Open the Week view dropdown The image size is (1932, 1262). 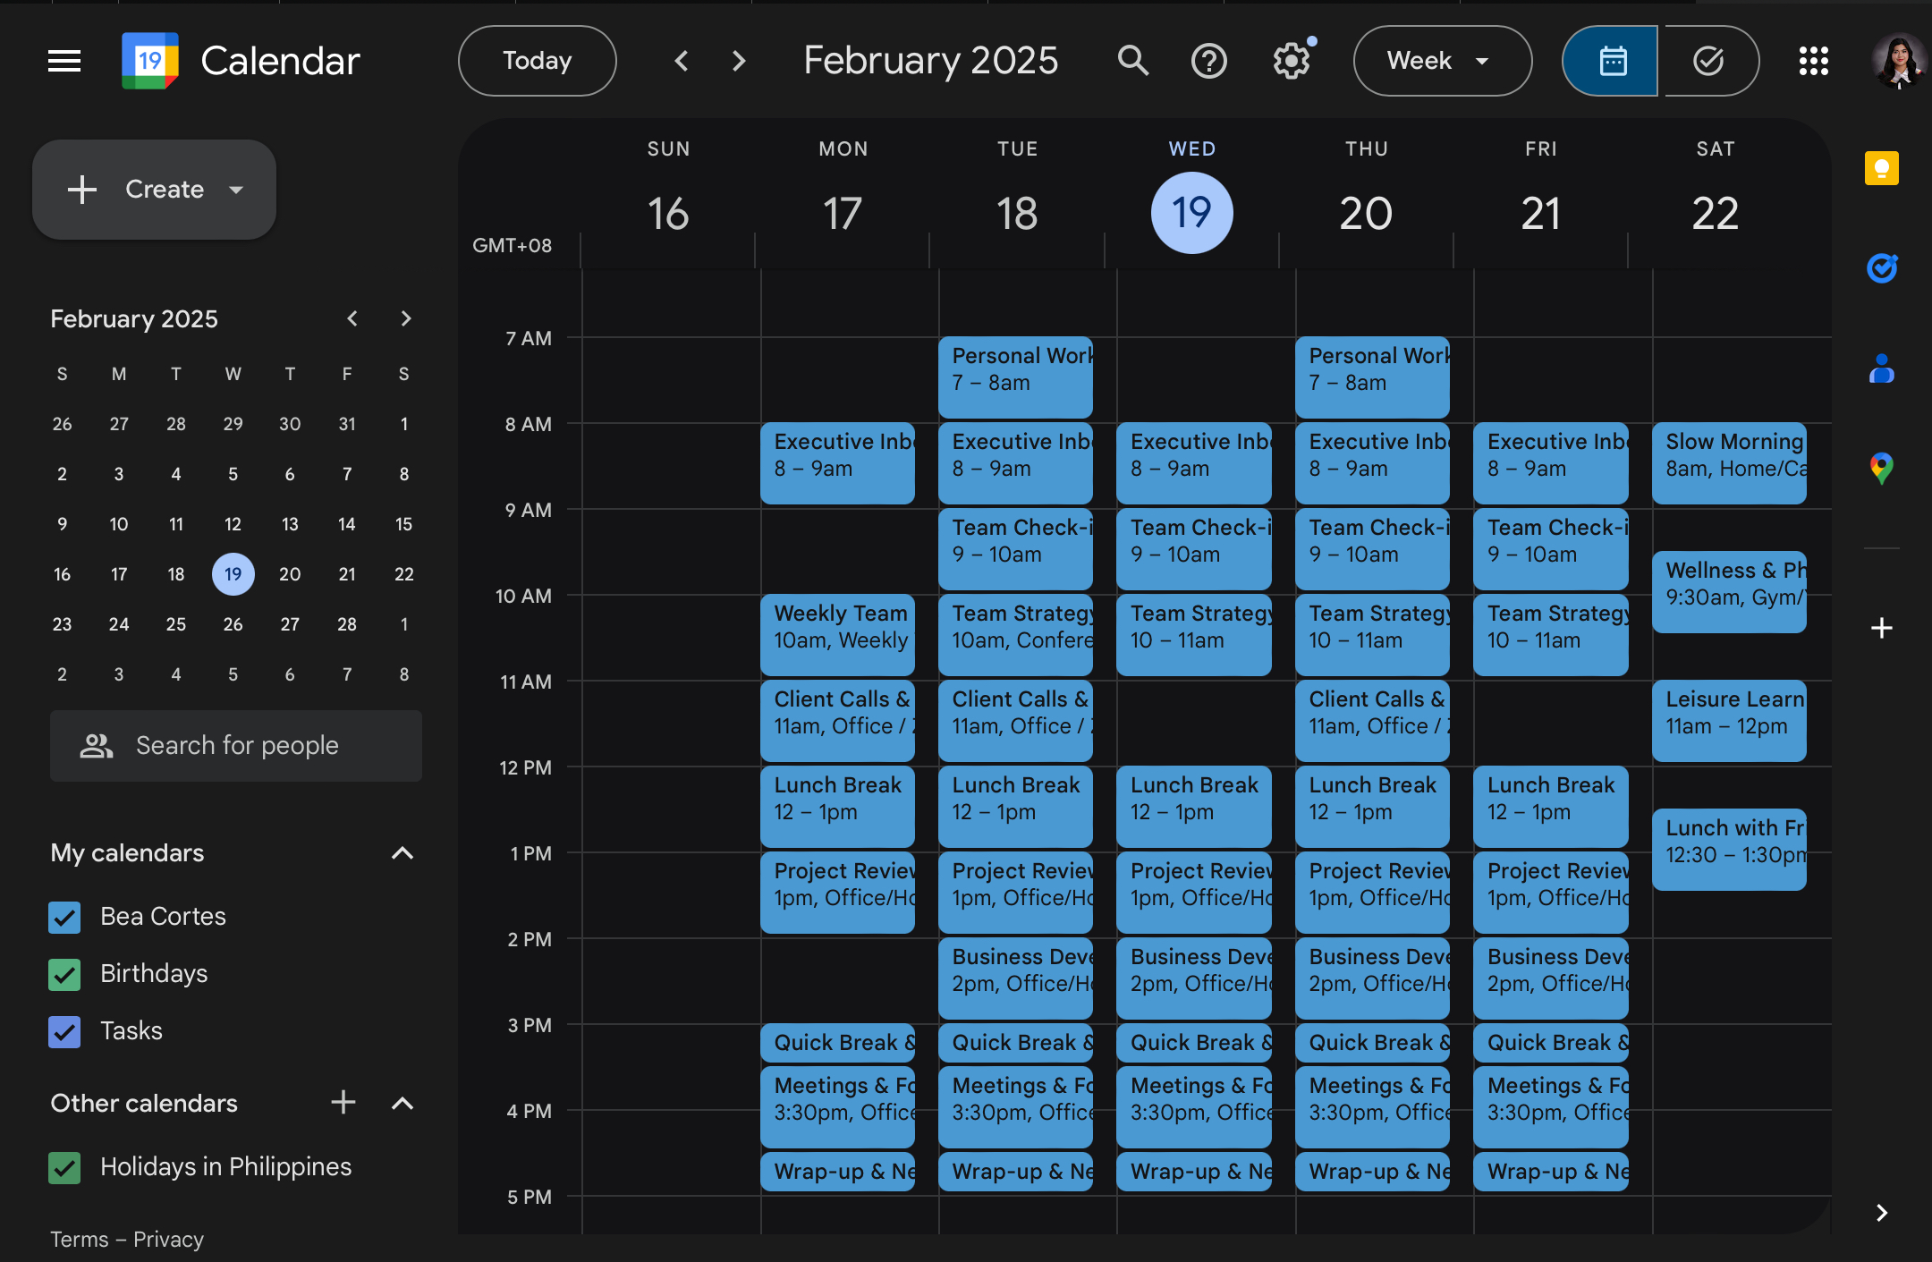pos(1441,61)
